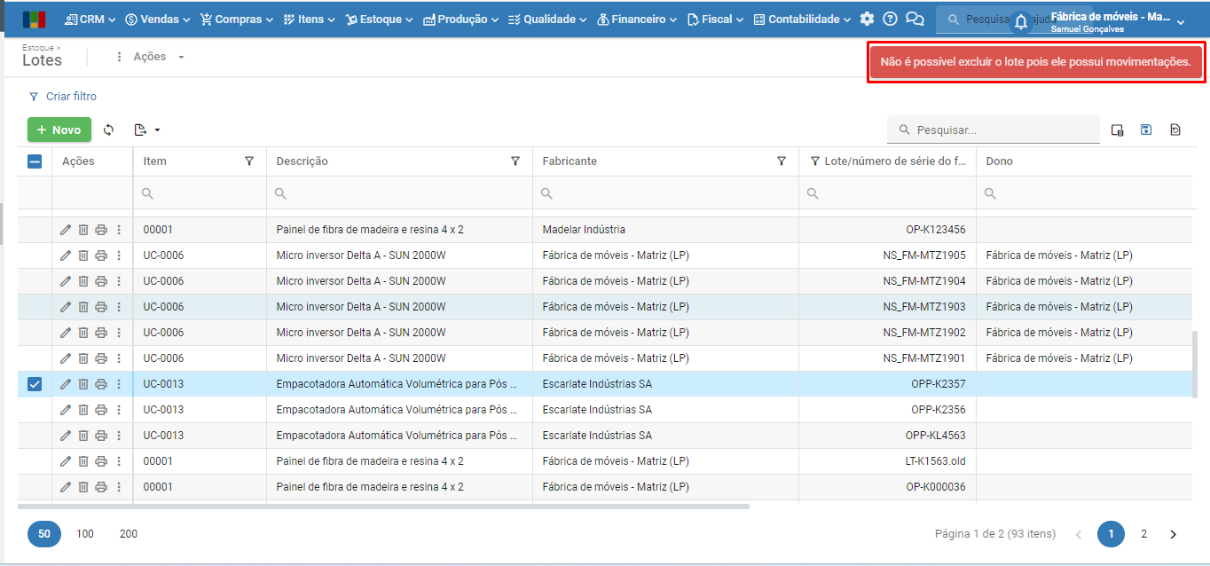The width and height of the screenshot is (1210, 566).
Task: Click the grid Pesquisar search field
Action: point(994,130)
